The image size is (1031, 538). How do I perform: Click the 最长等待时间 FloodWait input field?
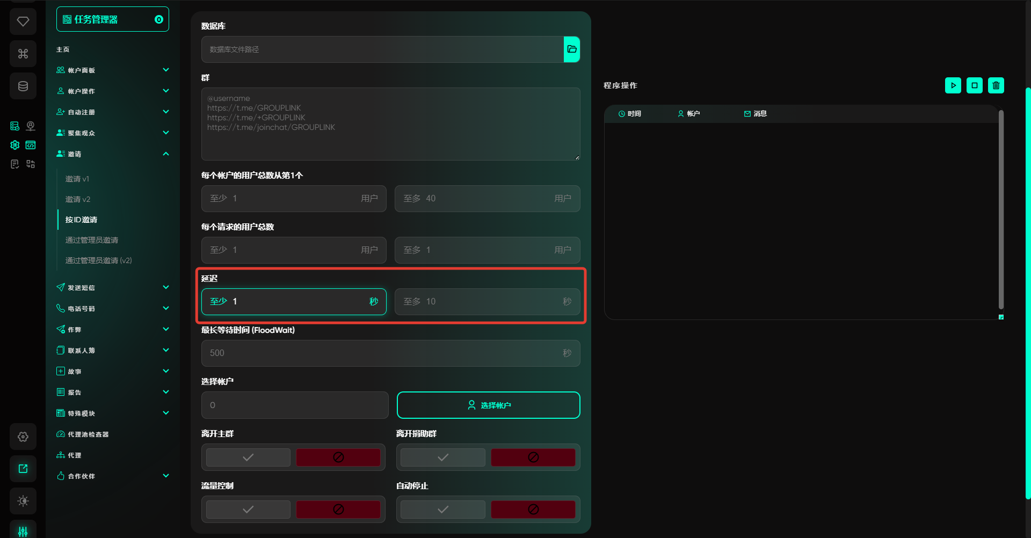[385, 353]
